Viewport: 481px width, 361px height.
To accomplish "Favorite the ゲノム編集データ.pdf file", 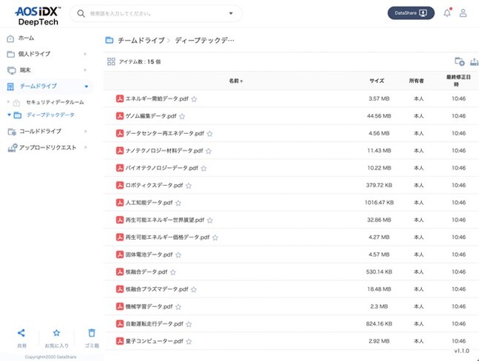I will pyautogui.click(x=182, y=116).
